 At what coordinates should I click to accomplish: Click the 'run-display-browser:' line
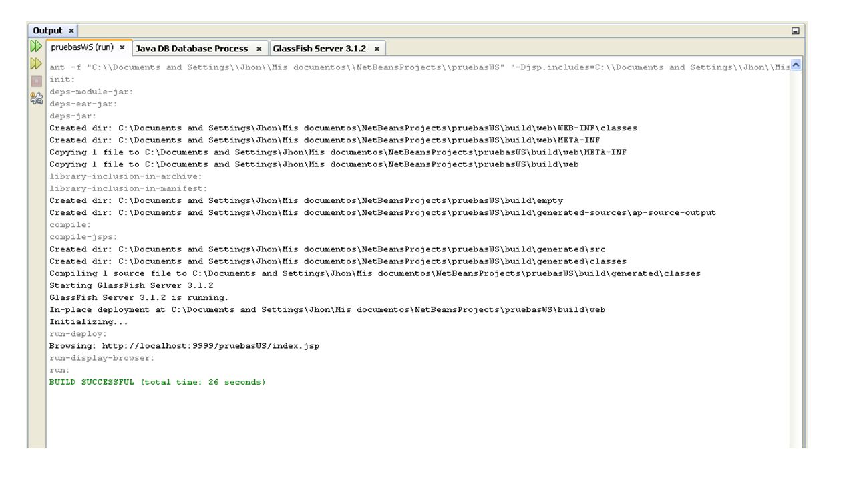pos(102,358)
